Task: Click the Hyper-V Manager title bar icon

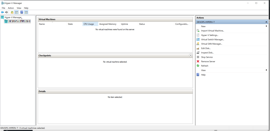Action: (x=3, y=3)
